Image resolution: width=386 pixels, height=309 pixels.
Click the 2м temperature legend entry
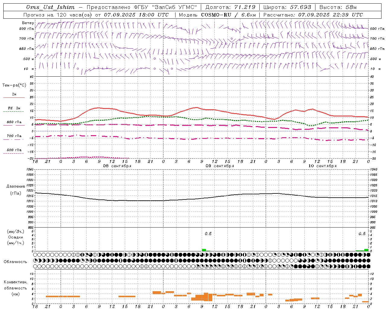click(x=14, y=94)
